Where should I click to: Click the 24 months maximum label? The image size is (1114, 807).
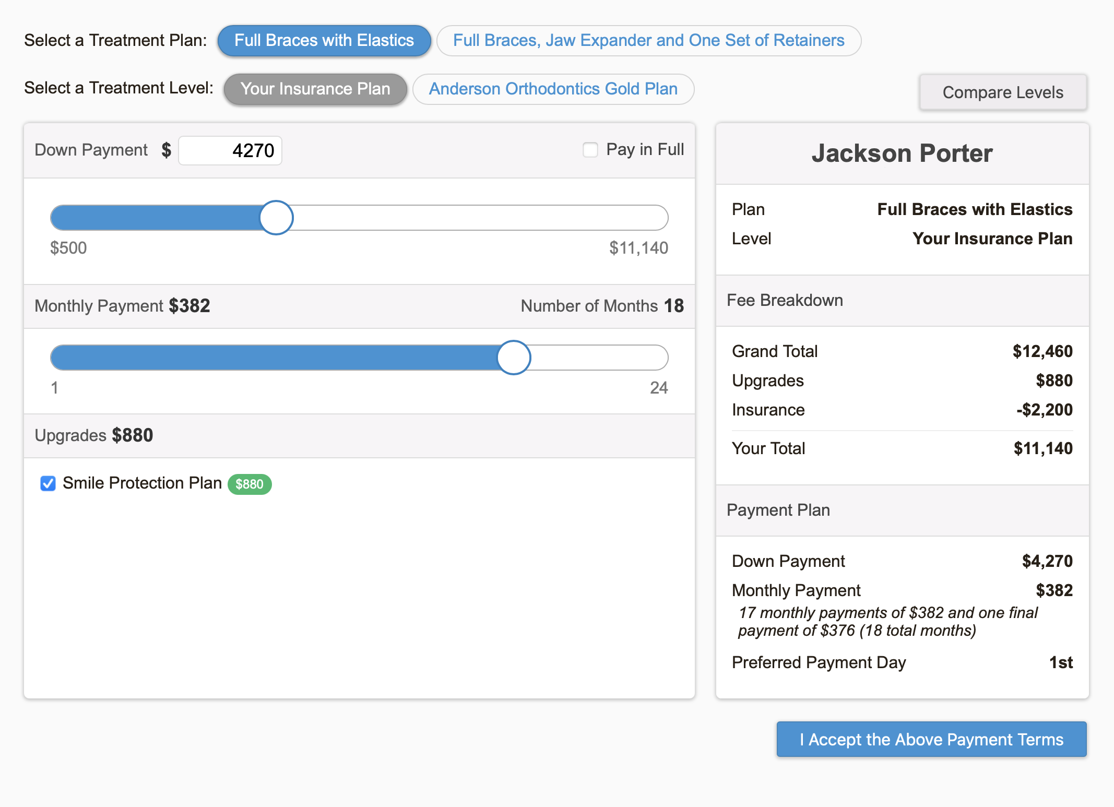coord(658,388)
